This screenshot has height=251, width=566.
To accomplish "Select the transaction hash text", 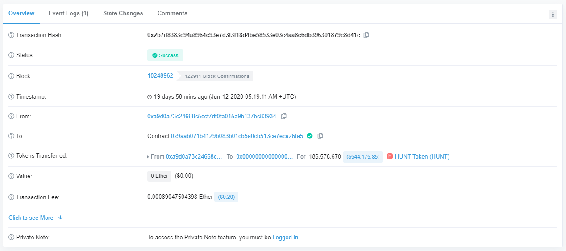I will coord(254,35).
